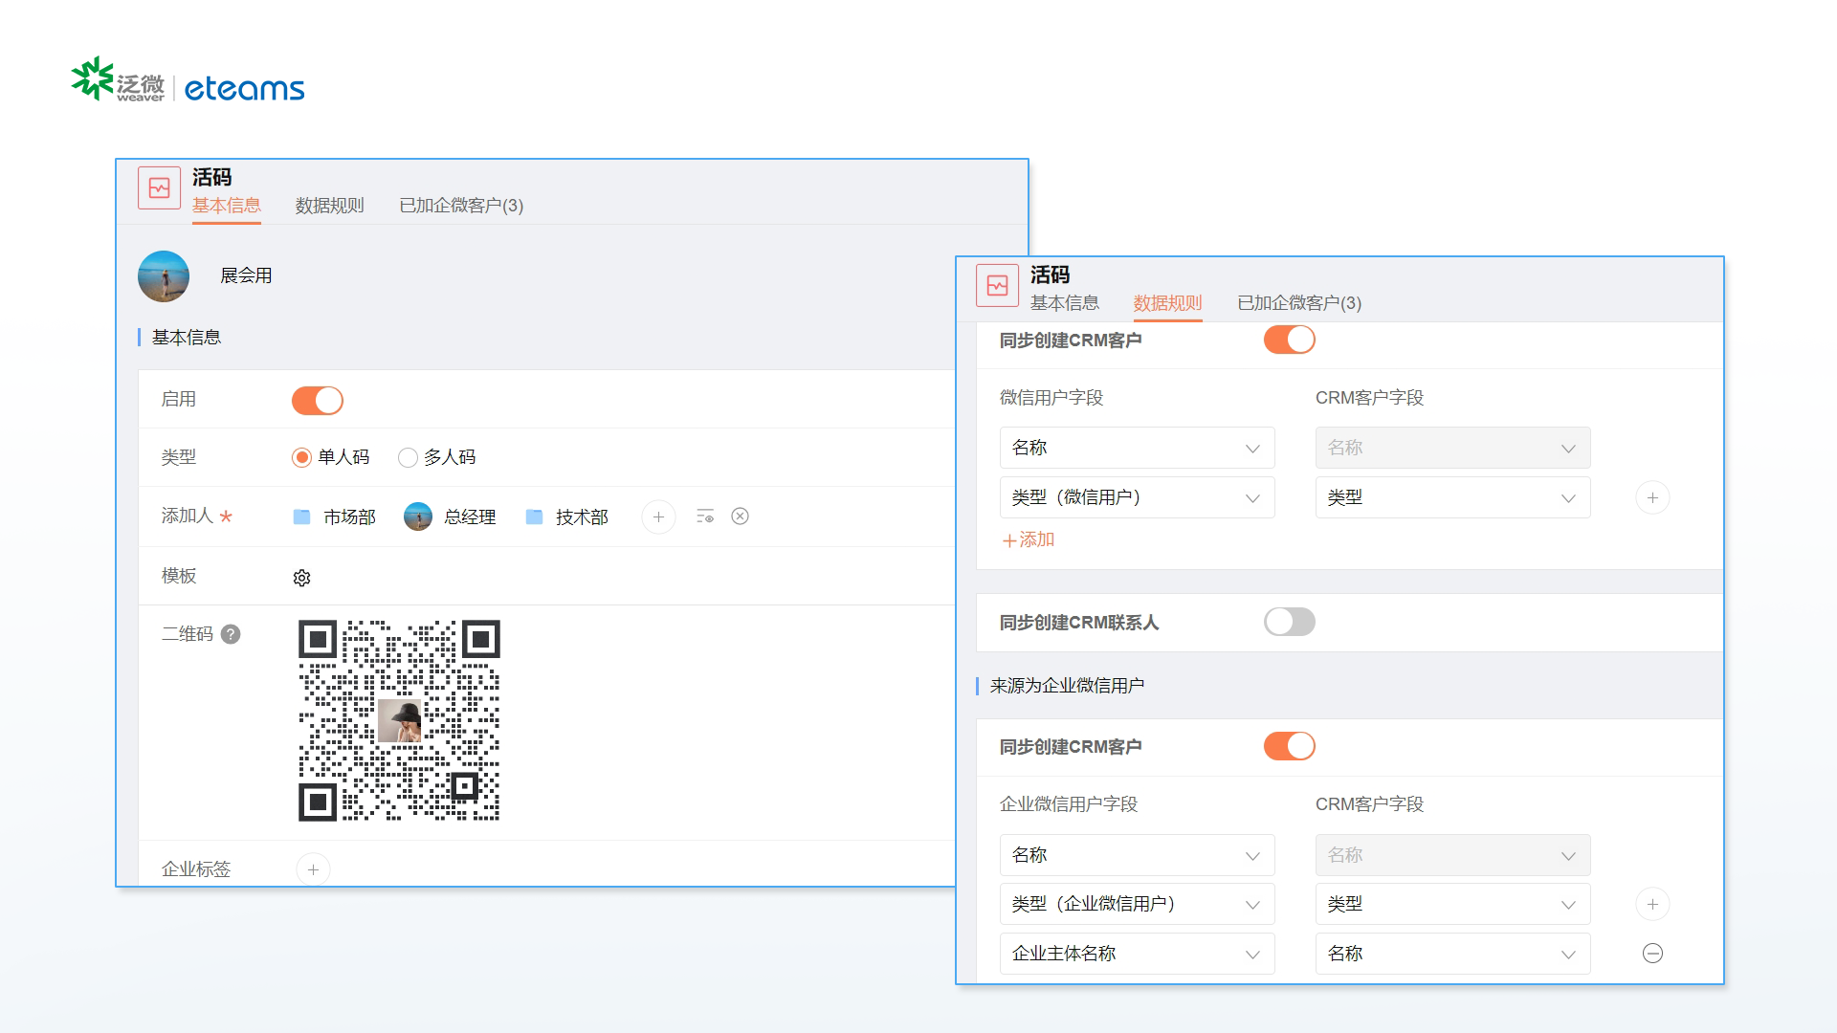The width and height of the screenshot is (1837, 1033).
Task: Open 已加企微客户(3) tab in left window
Action: [x=461, y=206]
